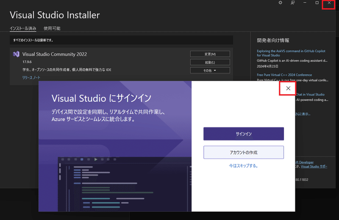The height and width of the screenshot is (220, 339).
Task: Click the アカウントの作成 button
Action: pos(243,152)
